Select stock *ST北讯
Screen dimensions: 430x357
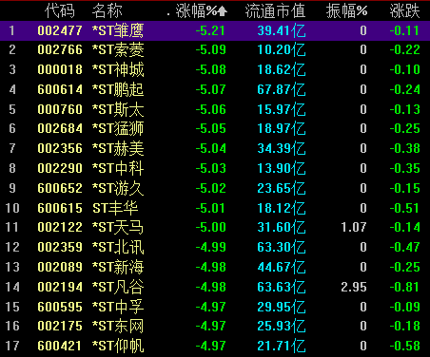pos(118,247)
